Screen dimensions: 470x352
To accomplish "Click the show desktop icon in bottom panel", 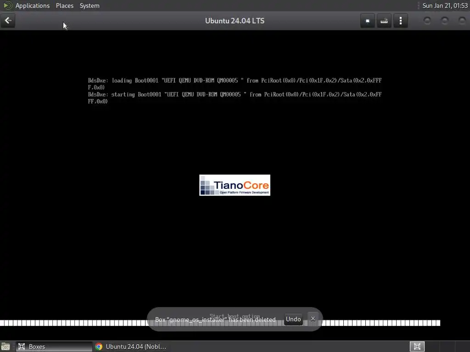I will 6,346.
